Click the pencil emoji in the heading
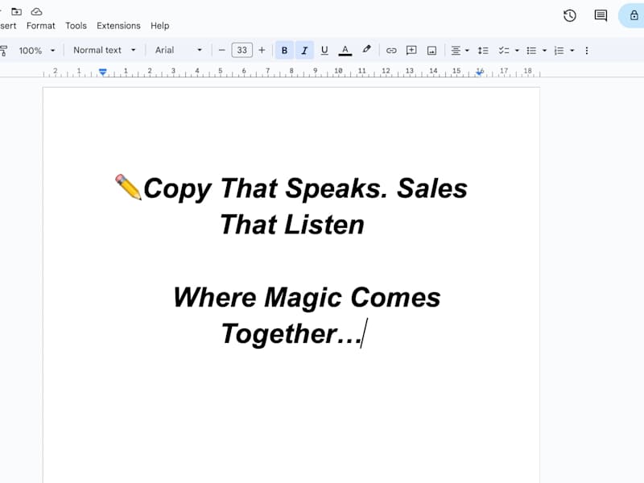Screen dimensions: 644x483 (x=128, y=188)
